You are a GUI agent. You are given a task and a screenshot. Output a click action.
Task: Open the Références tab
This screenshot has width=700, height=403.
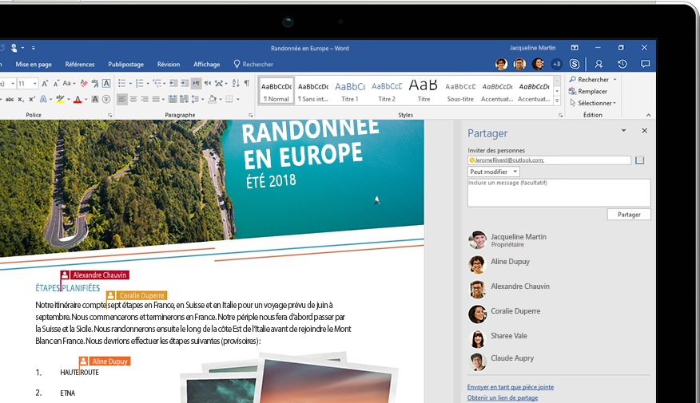[80, 64]
